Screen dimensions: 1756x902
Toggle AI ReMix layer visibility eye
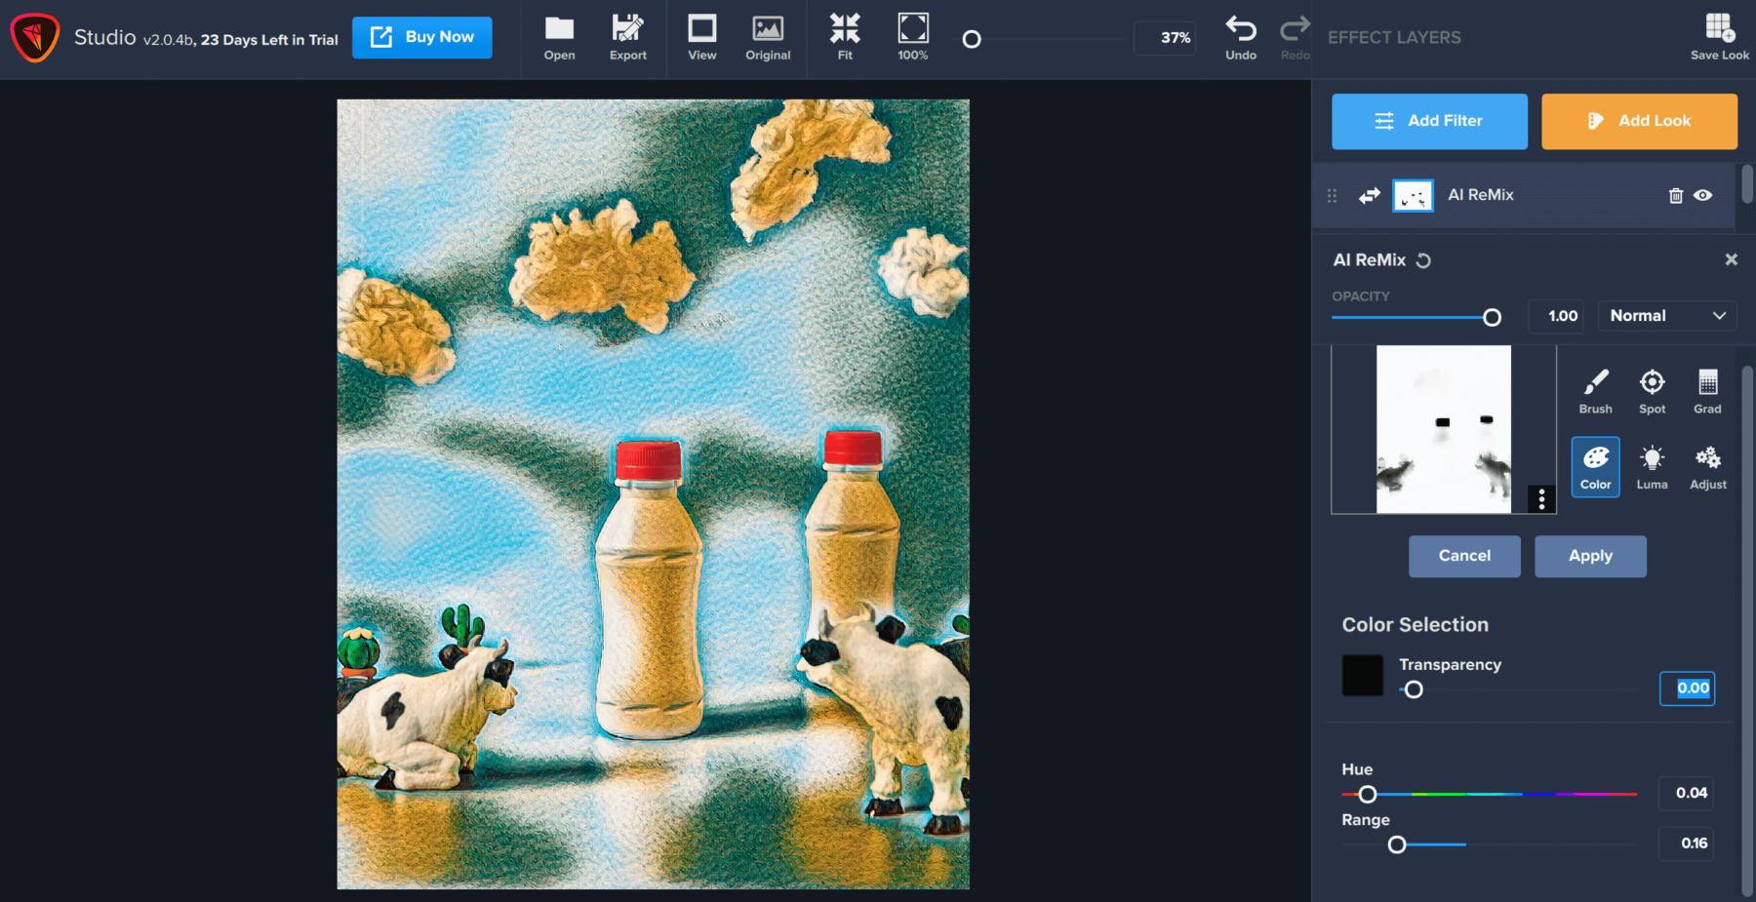pos(1703,195)
